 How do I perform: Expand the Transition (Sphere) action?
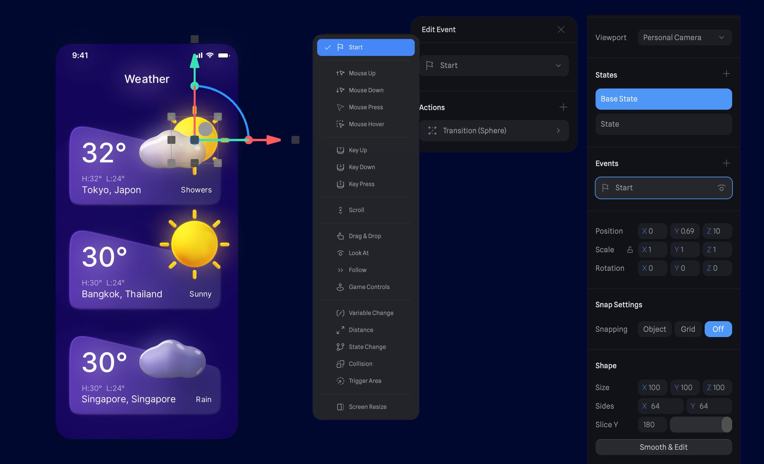494,131
